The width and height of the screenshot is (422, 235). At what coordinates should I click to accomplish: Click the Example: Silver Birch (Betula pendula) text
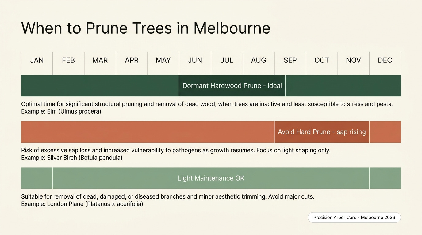pos(72,158)
